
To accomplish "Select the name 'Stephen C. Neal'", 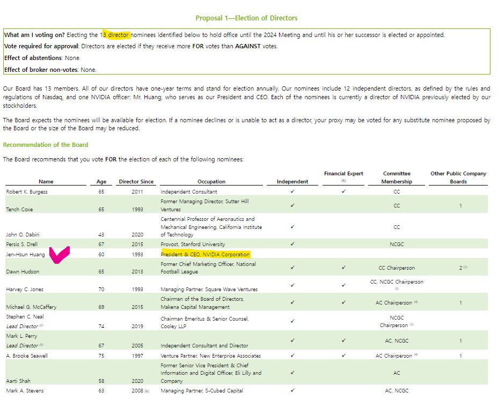I will click(25, 317).
